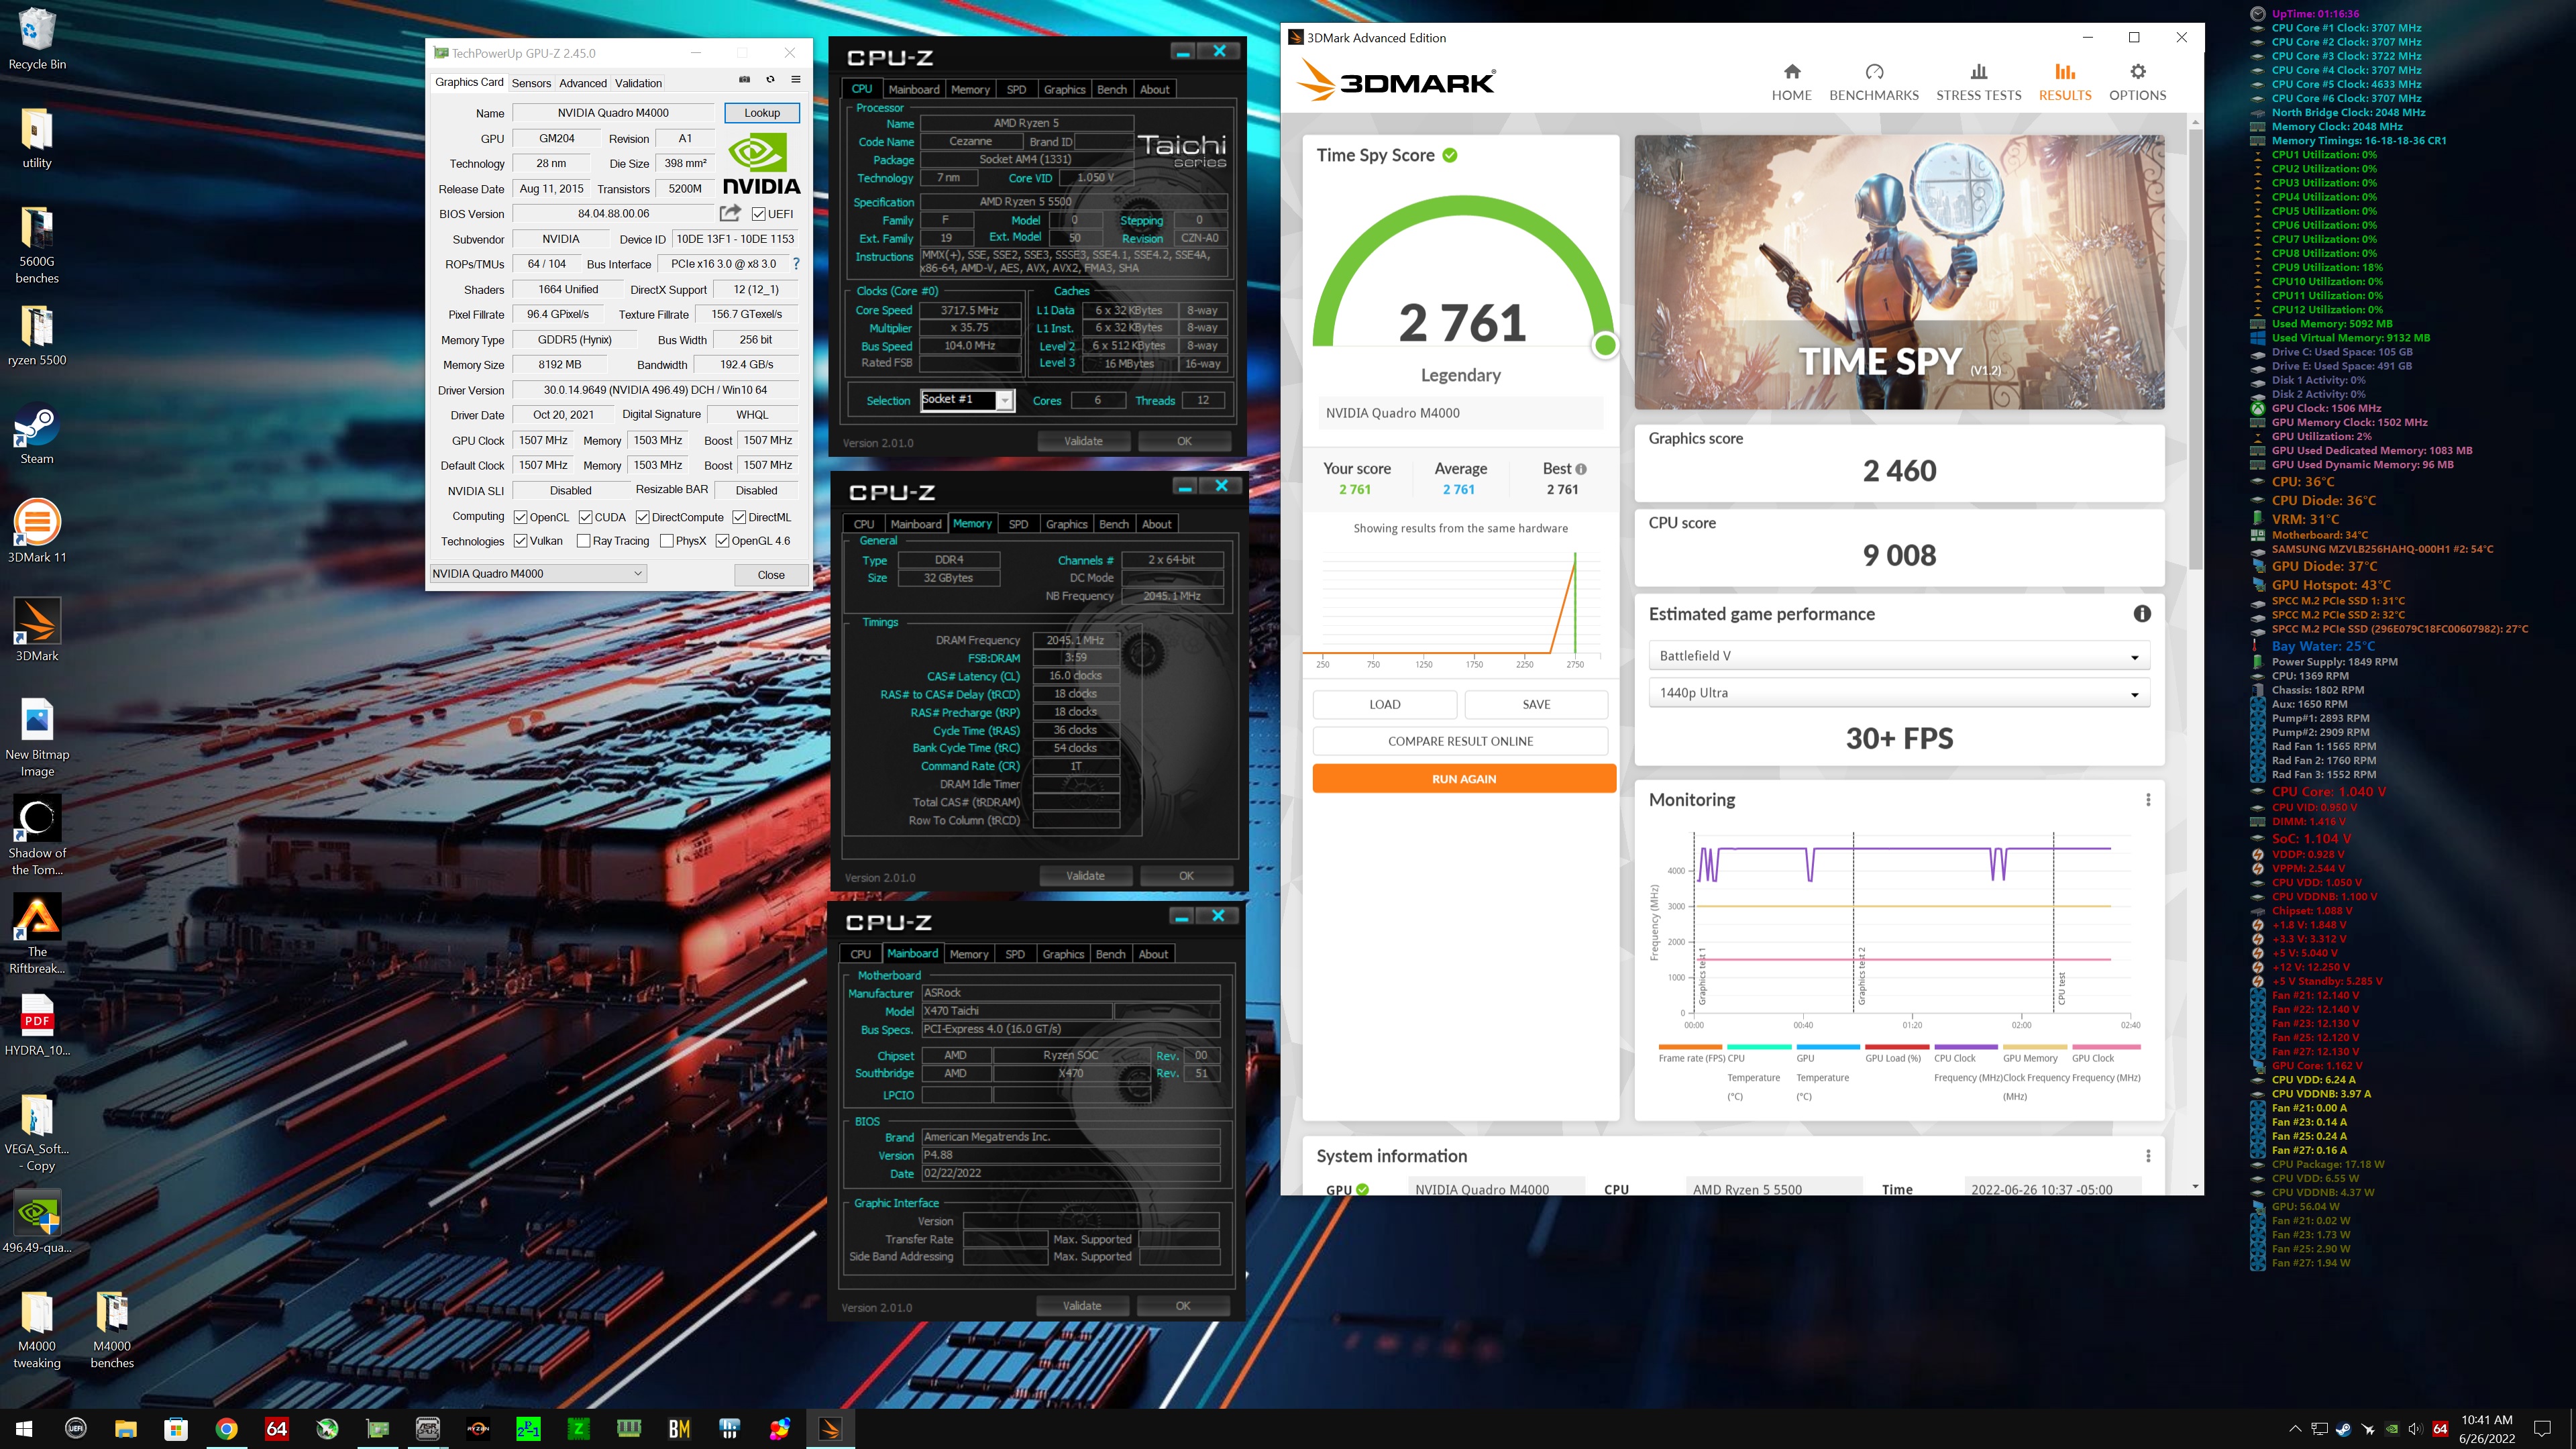2576x1449 pixels.
Task: Open the Socket #1 selection dropdown
Action: pyautogui.click(x=967, y=400)
